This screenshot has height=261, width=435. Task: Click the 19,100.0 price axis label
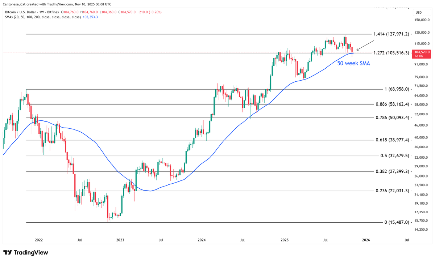point(422,203)
